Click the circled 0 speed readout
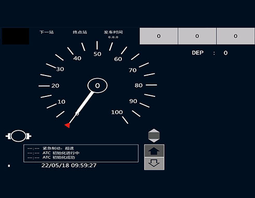This screenshot has width=255, height=198. coord(97,85)
